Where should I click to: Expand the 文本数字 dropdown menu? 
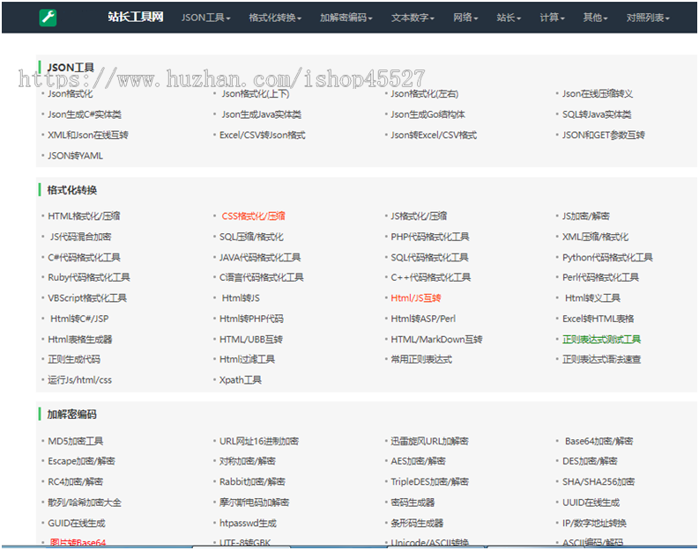(x=413, y=18)
